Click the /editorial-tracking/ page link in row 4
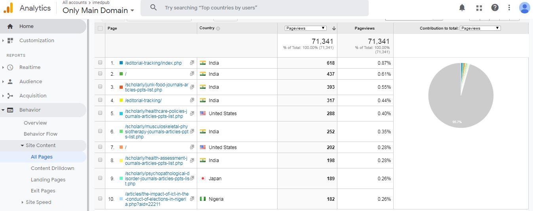The height and width of the screenshot is (211, 533). [143, 101]
